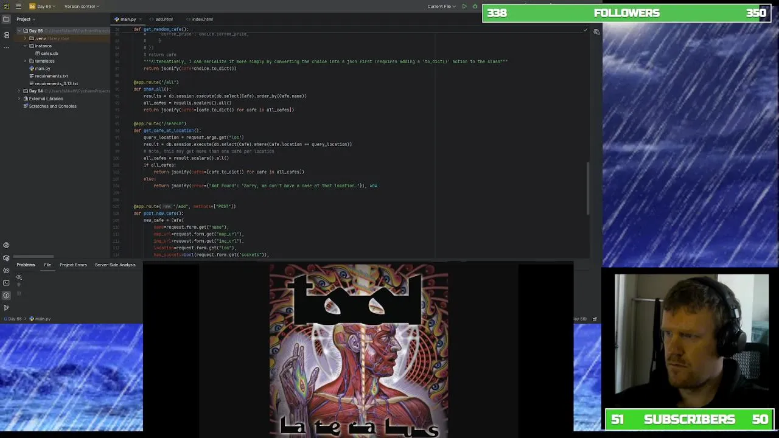The width and height of the screenshot is (779, 438).
Task: Click the Debug bug icon
Action: 475,6
